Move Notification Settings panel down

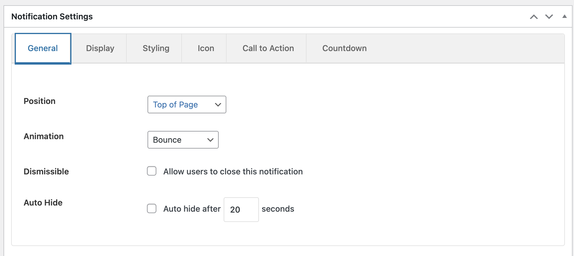click(549, 17)
